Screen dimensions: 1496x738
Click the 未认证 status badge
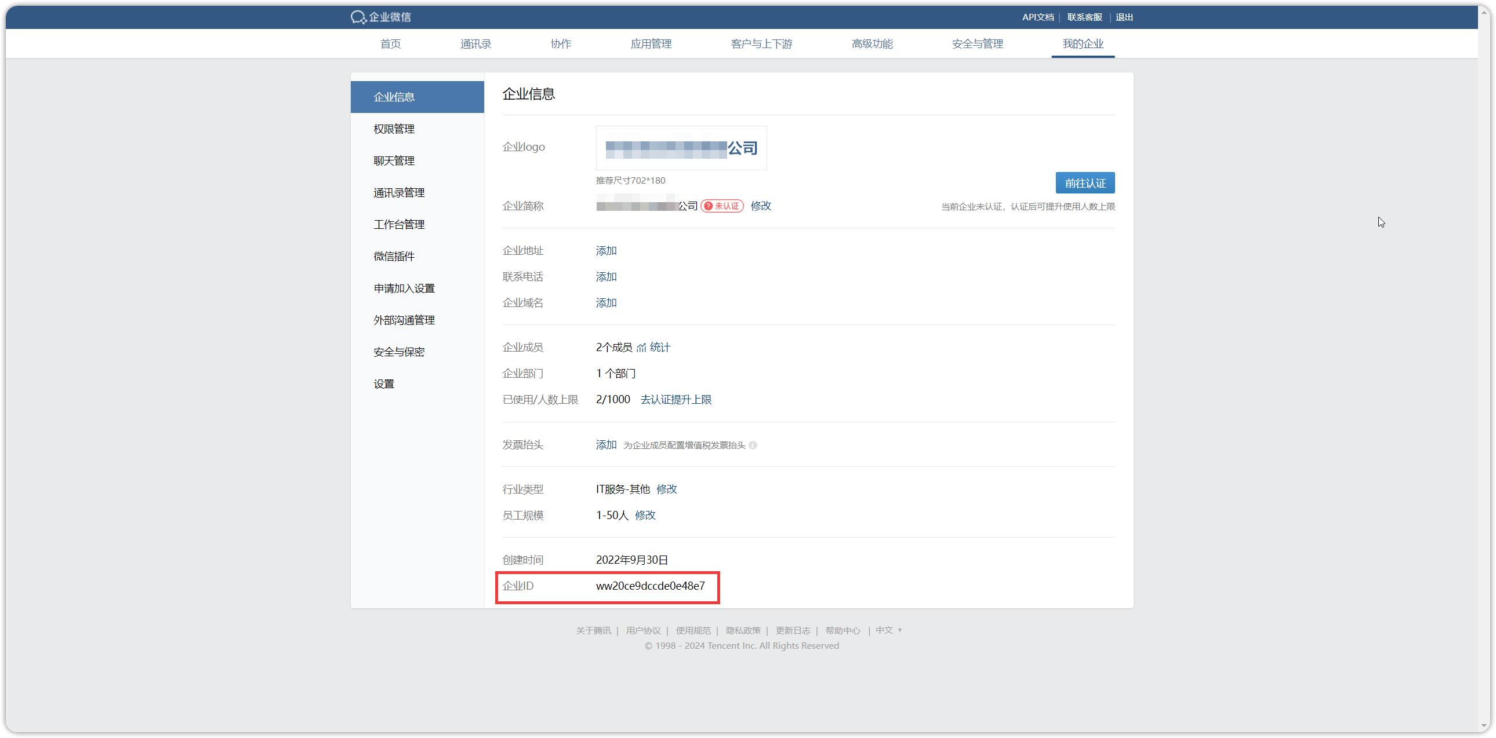click(722, 206)
